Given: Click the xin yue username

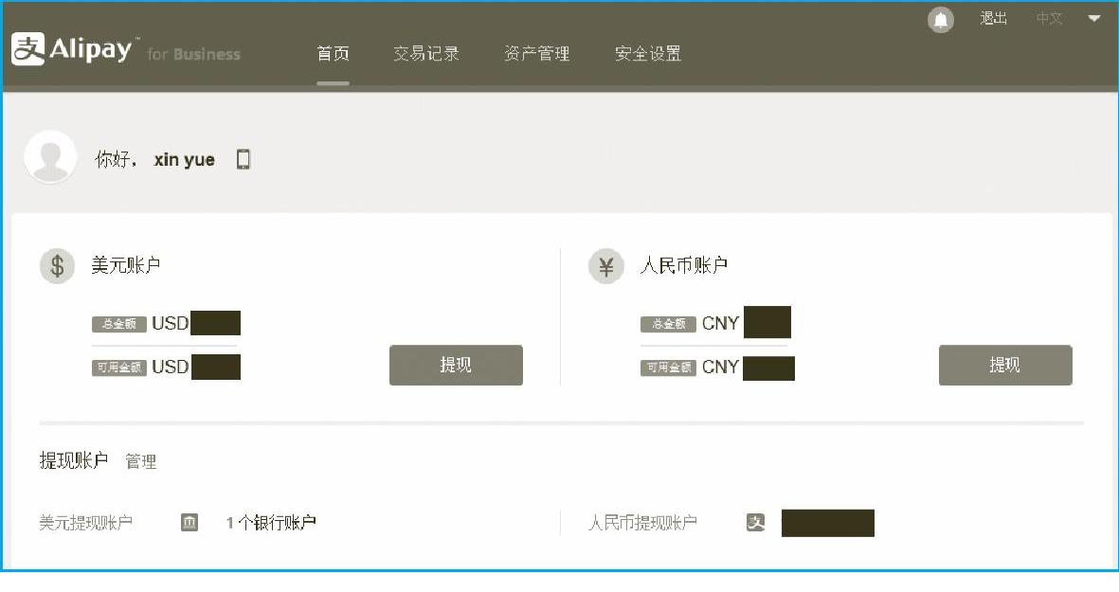Looking at the screenshot, I should point(185,160).
